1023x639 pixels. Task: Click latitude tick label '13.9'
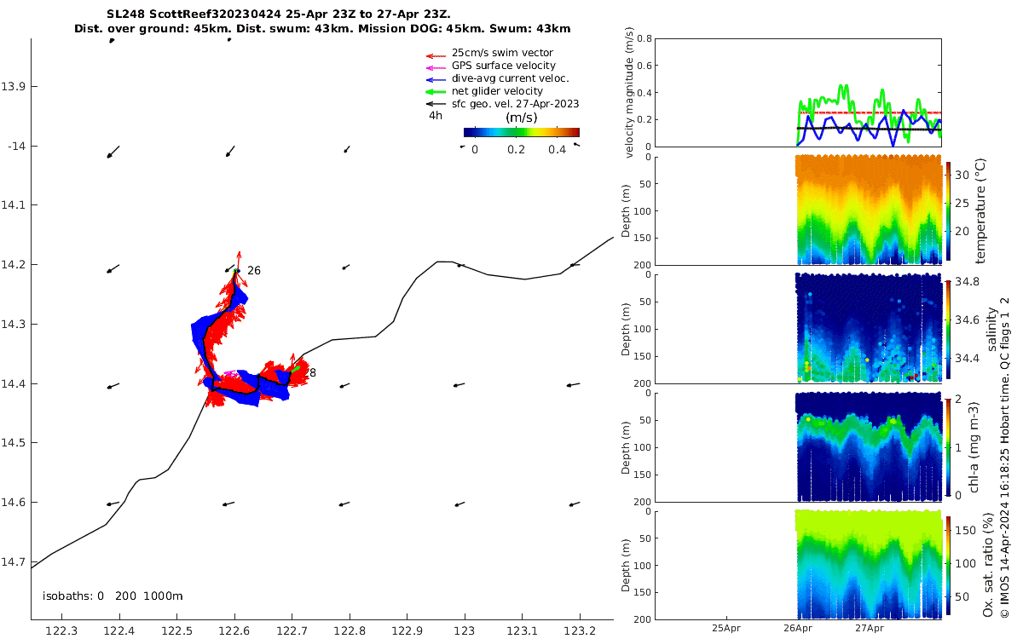14,86
